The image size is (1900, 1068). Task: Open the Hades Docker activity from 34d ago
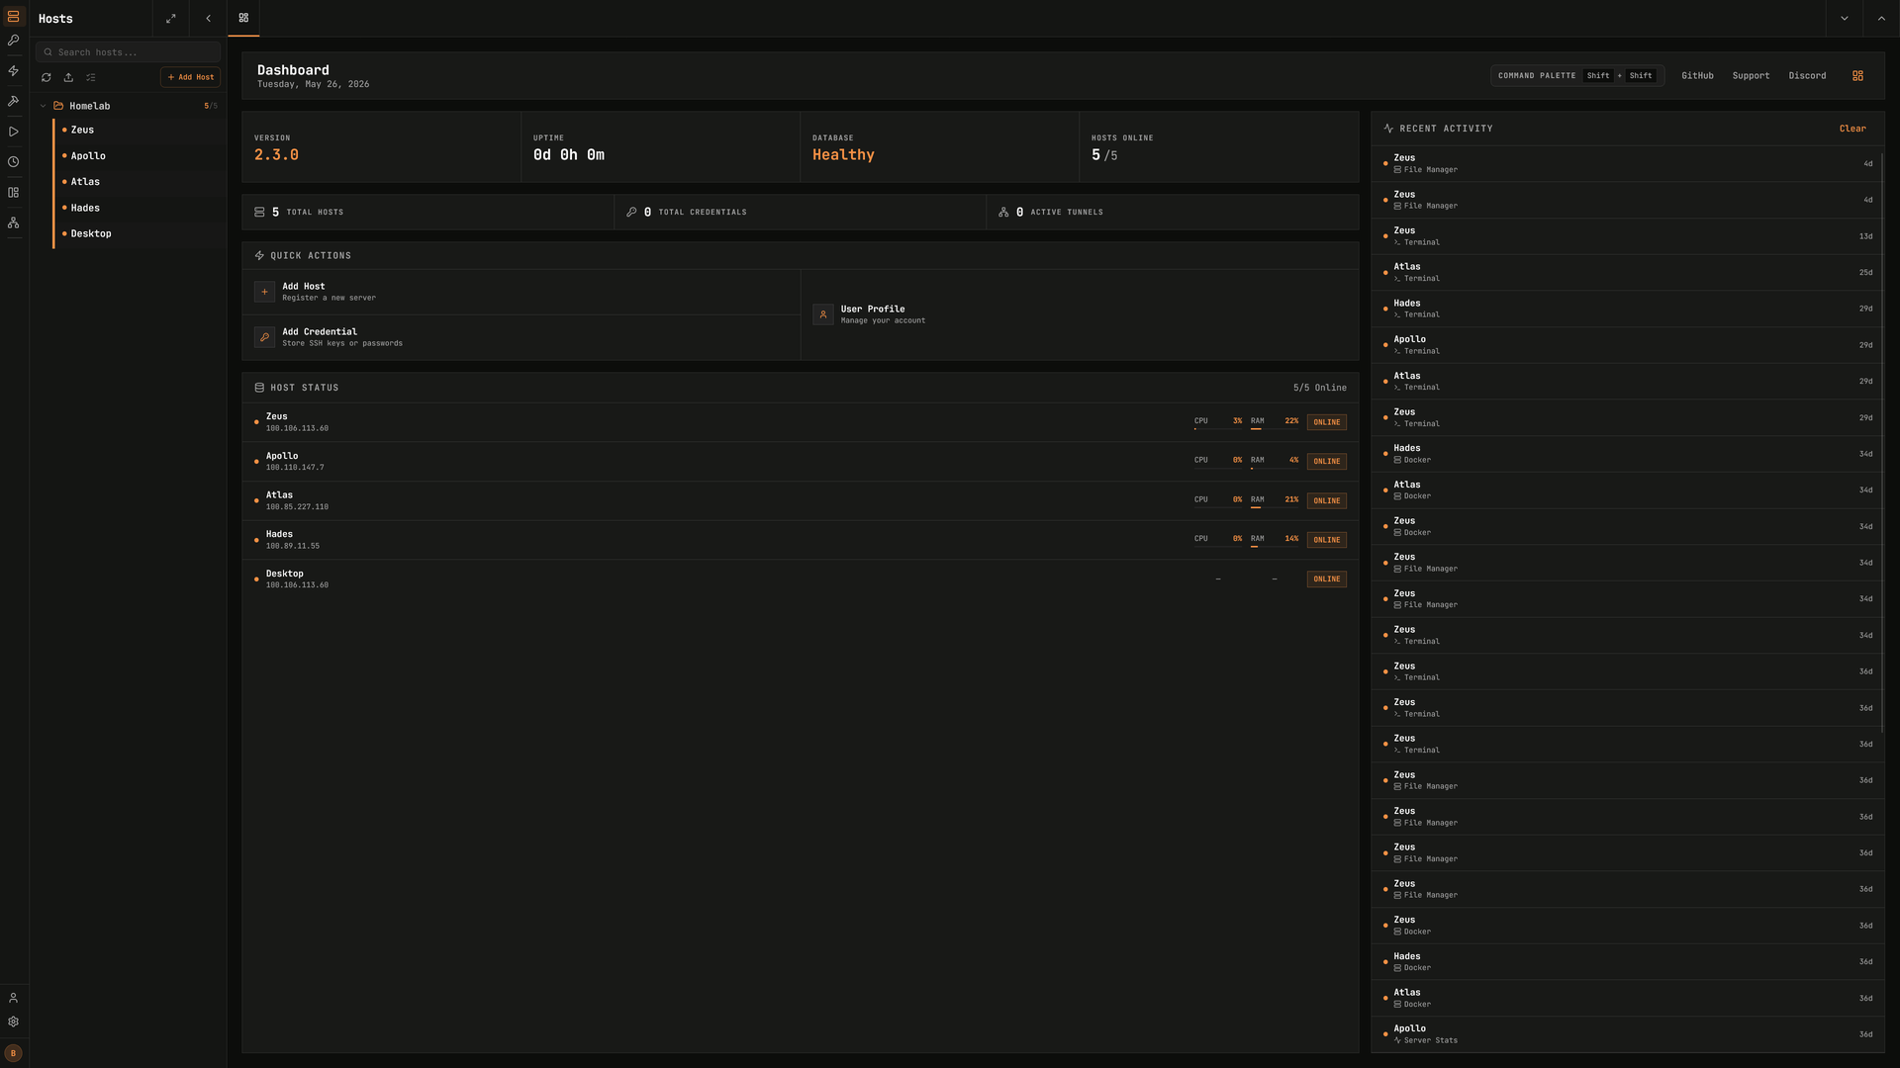pos(1627,454)
